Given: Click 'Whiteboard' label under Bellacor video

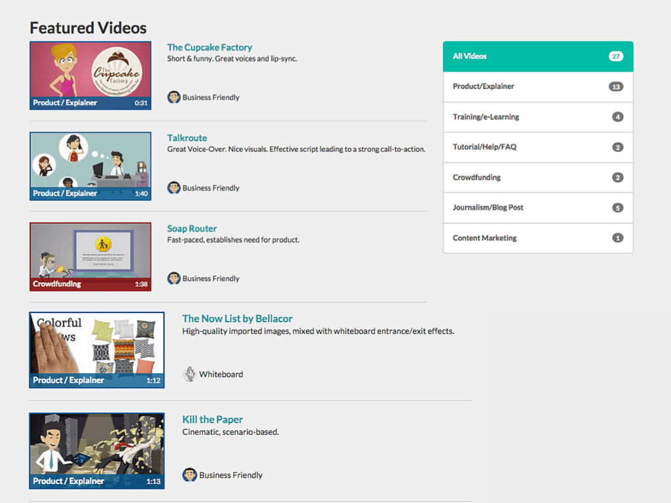Looking at the screenshot, I should 221,374.
